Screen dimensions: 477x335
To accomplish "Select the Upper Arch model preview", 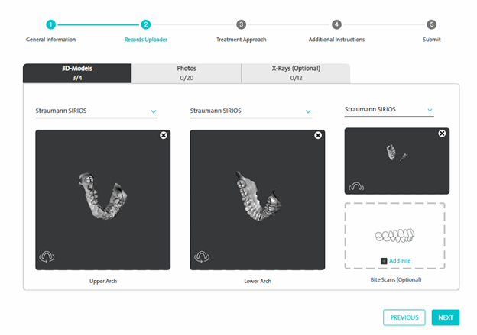I will 104,198.
